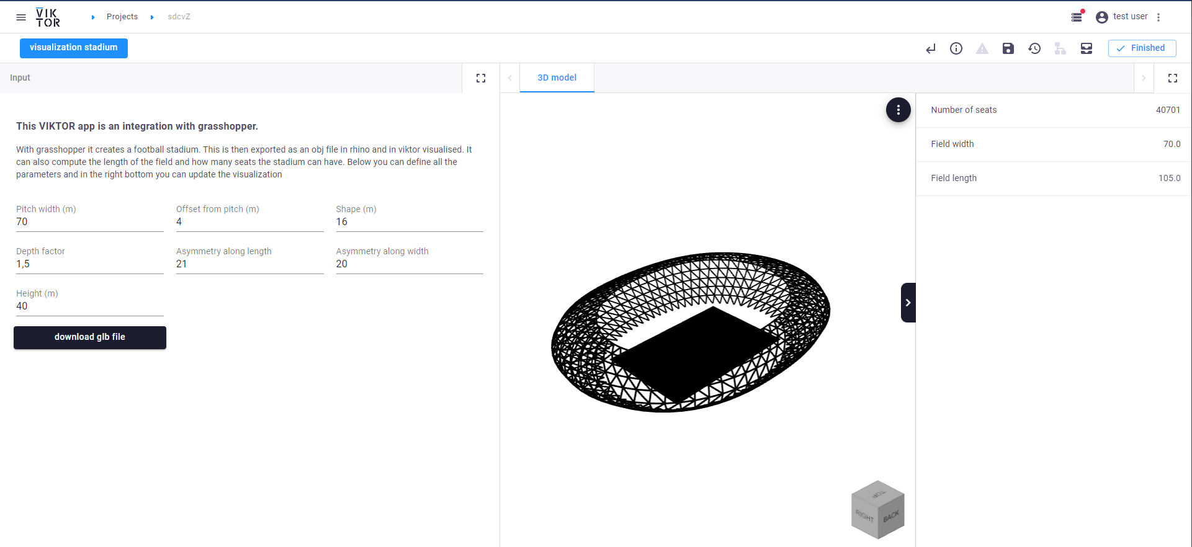Open the user kebab menu
The height and width of the screenshot is (547, 1192).
click(x=1158, y=17)
